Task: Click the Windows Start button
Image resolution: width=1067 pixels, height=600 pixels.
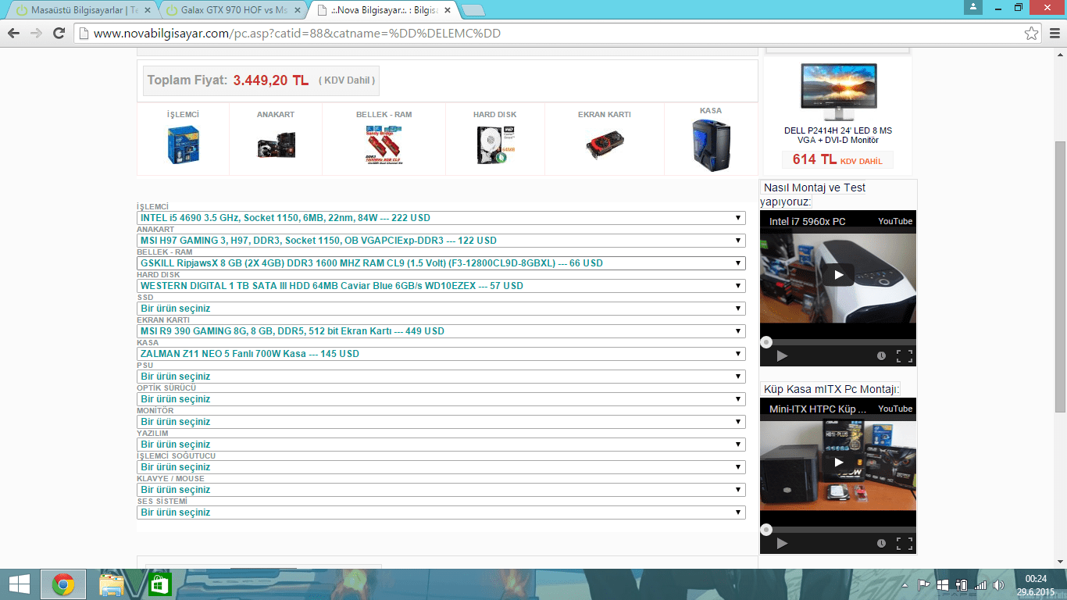Action: 19,584
